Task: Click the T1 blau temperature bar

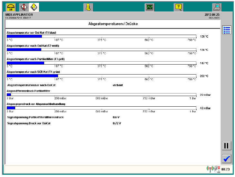Action: [101, 36]
